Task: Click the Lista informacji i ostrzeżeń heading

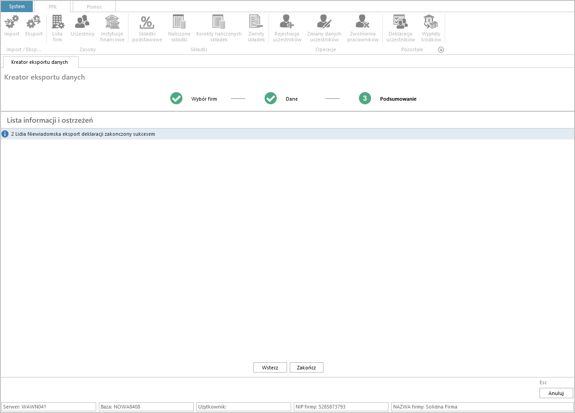Action: click(x=50, y=120)
